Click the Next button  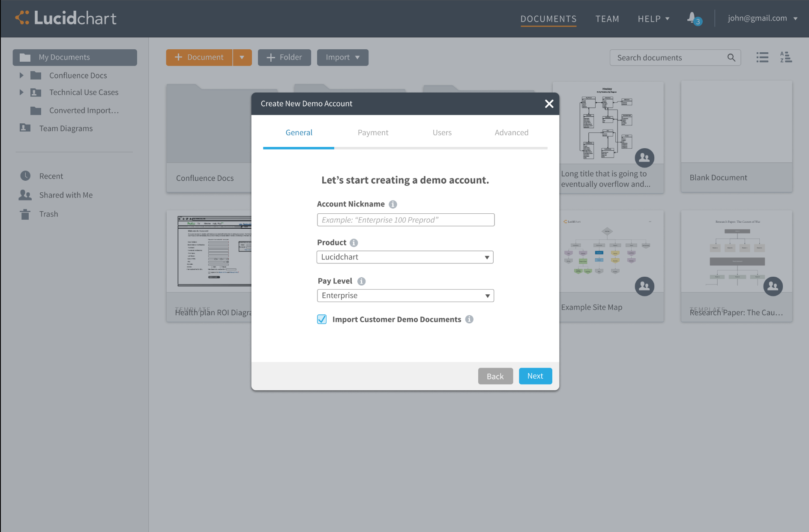535,376
